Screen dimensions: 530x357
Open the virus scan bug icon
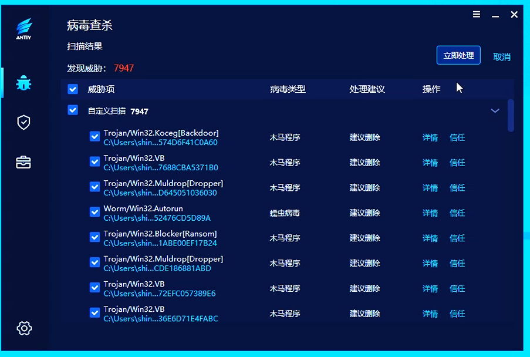(x=23, y=83)
